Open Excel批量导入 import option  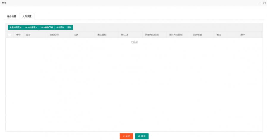31,27
